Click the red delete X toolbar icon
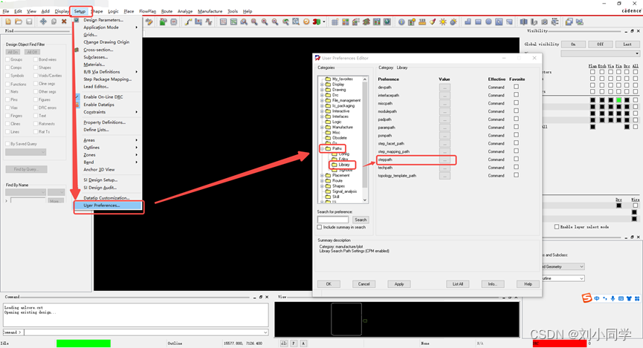Image resolution: width=643 pixels, height=348 pixels. pyautogui.click(x=64, y=22)
